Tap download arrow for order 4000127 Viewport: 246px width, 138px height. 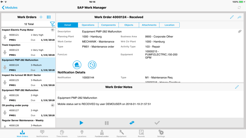pyautogui.click(x=5, y=113)
